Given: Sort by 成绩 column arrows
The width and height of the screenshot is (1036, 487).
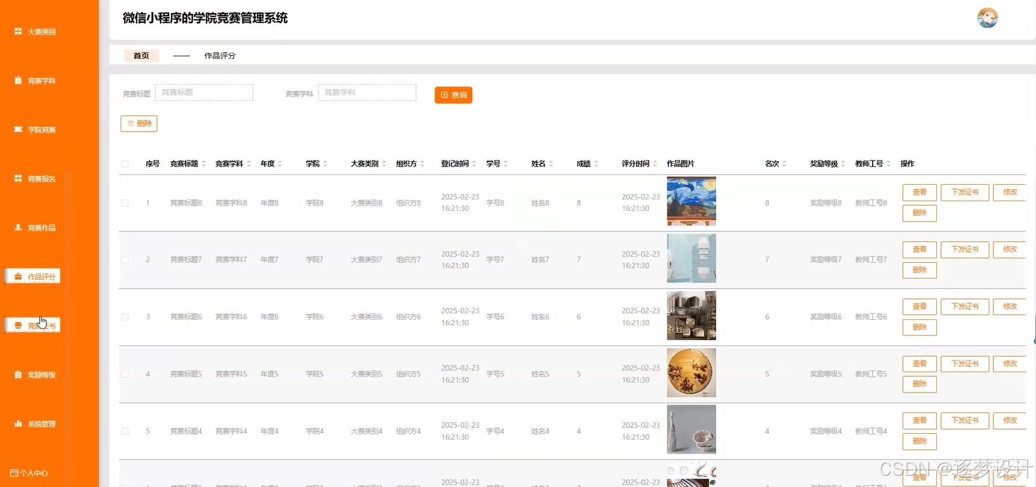Looking at the screenshot, I should [596, 164].
